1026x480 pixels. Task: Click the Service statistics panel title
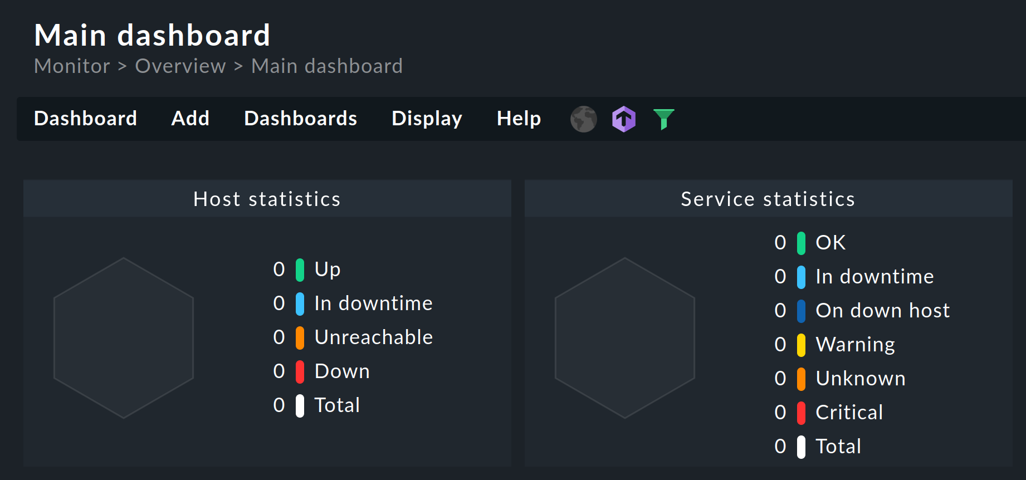click(x=768, y=199)
